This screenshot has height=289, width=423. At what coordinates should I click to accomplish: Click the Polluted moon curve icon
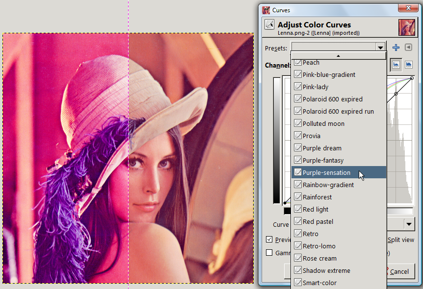(x=298, y=123)
